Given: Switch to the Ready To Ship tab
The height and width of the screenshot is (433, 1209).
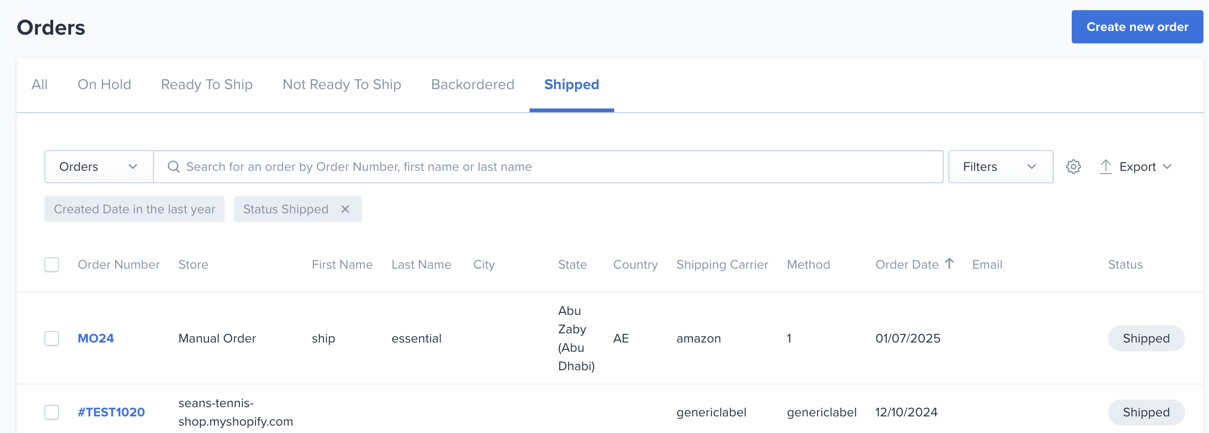Looking at the screenshot, I should 207,84.
